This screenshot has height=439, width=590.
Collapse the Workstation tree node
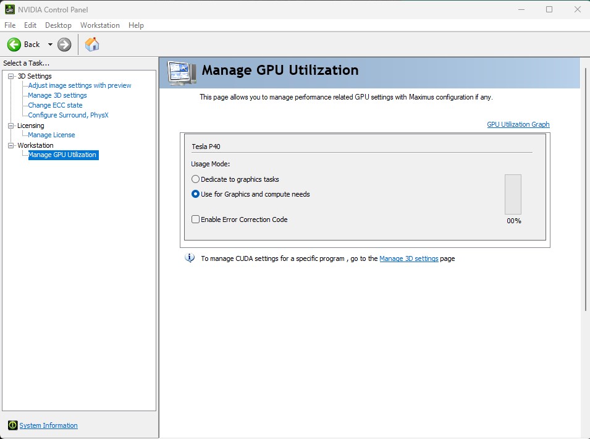[11, 145]
